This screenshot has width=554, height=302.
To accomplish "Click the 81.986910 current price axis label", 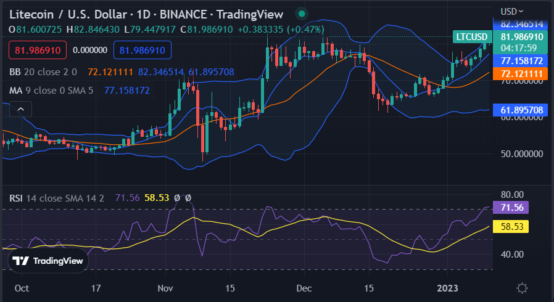I will coord(522,37).
